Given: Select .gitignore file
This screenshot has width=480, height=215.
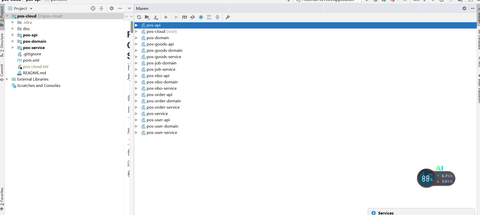Looking at the screenshot, I should (32, 54).
